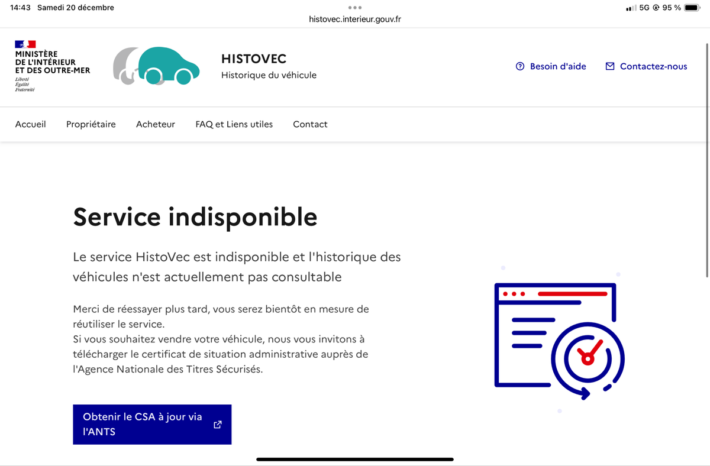Click Obtenir le CSA à jour button
Viewport: 710px width, 466px height.
[x=152, y=424]
